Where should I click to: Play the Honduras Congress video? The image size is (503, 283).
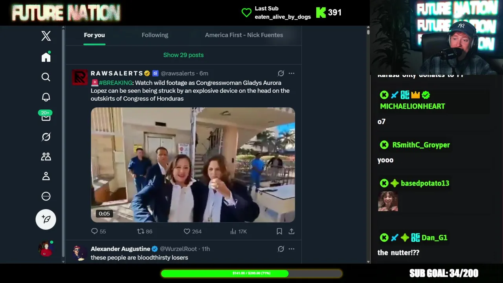coord(193,165)
